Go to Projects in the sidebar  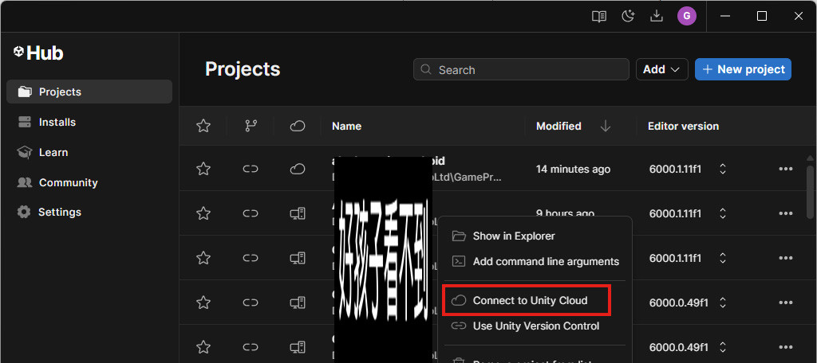[89, 92]
